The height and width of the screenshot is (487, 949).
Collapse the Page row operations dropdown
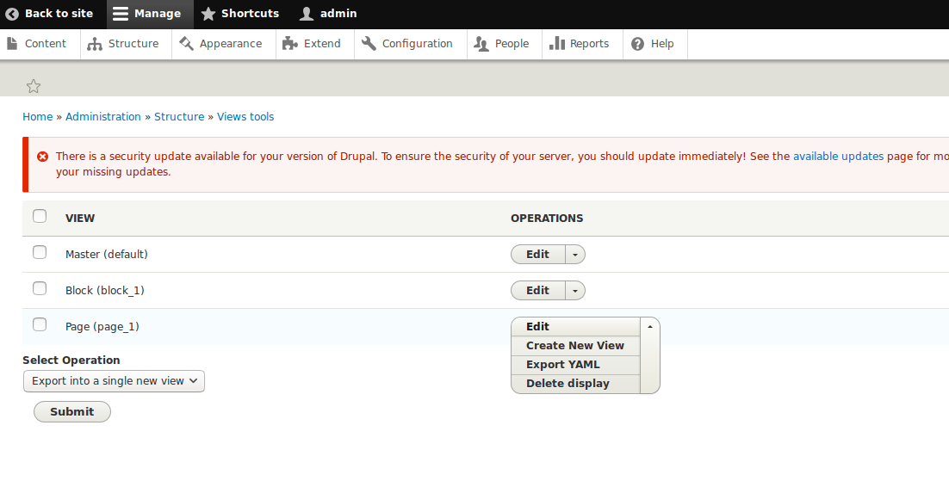tap(650, 327)
